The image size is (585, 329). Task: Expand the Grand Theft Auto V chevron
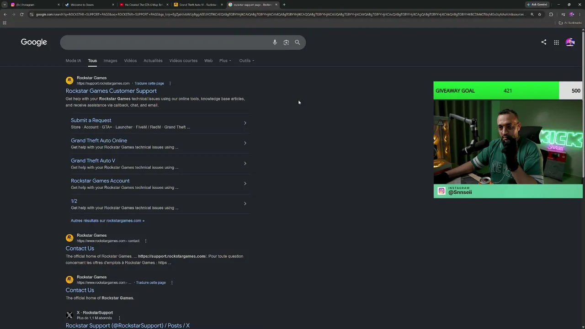(245, 163)
